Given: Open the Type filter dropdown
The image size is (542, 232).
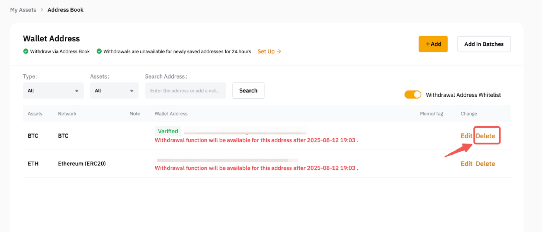Looking at the screenshot, I should 53,90.
